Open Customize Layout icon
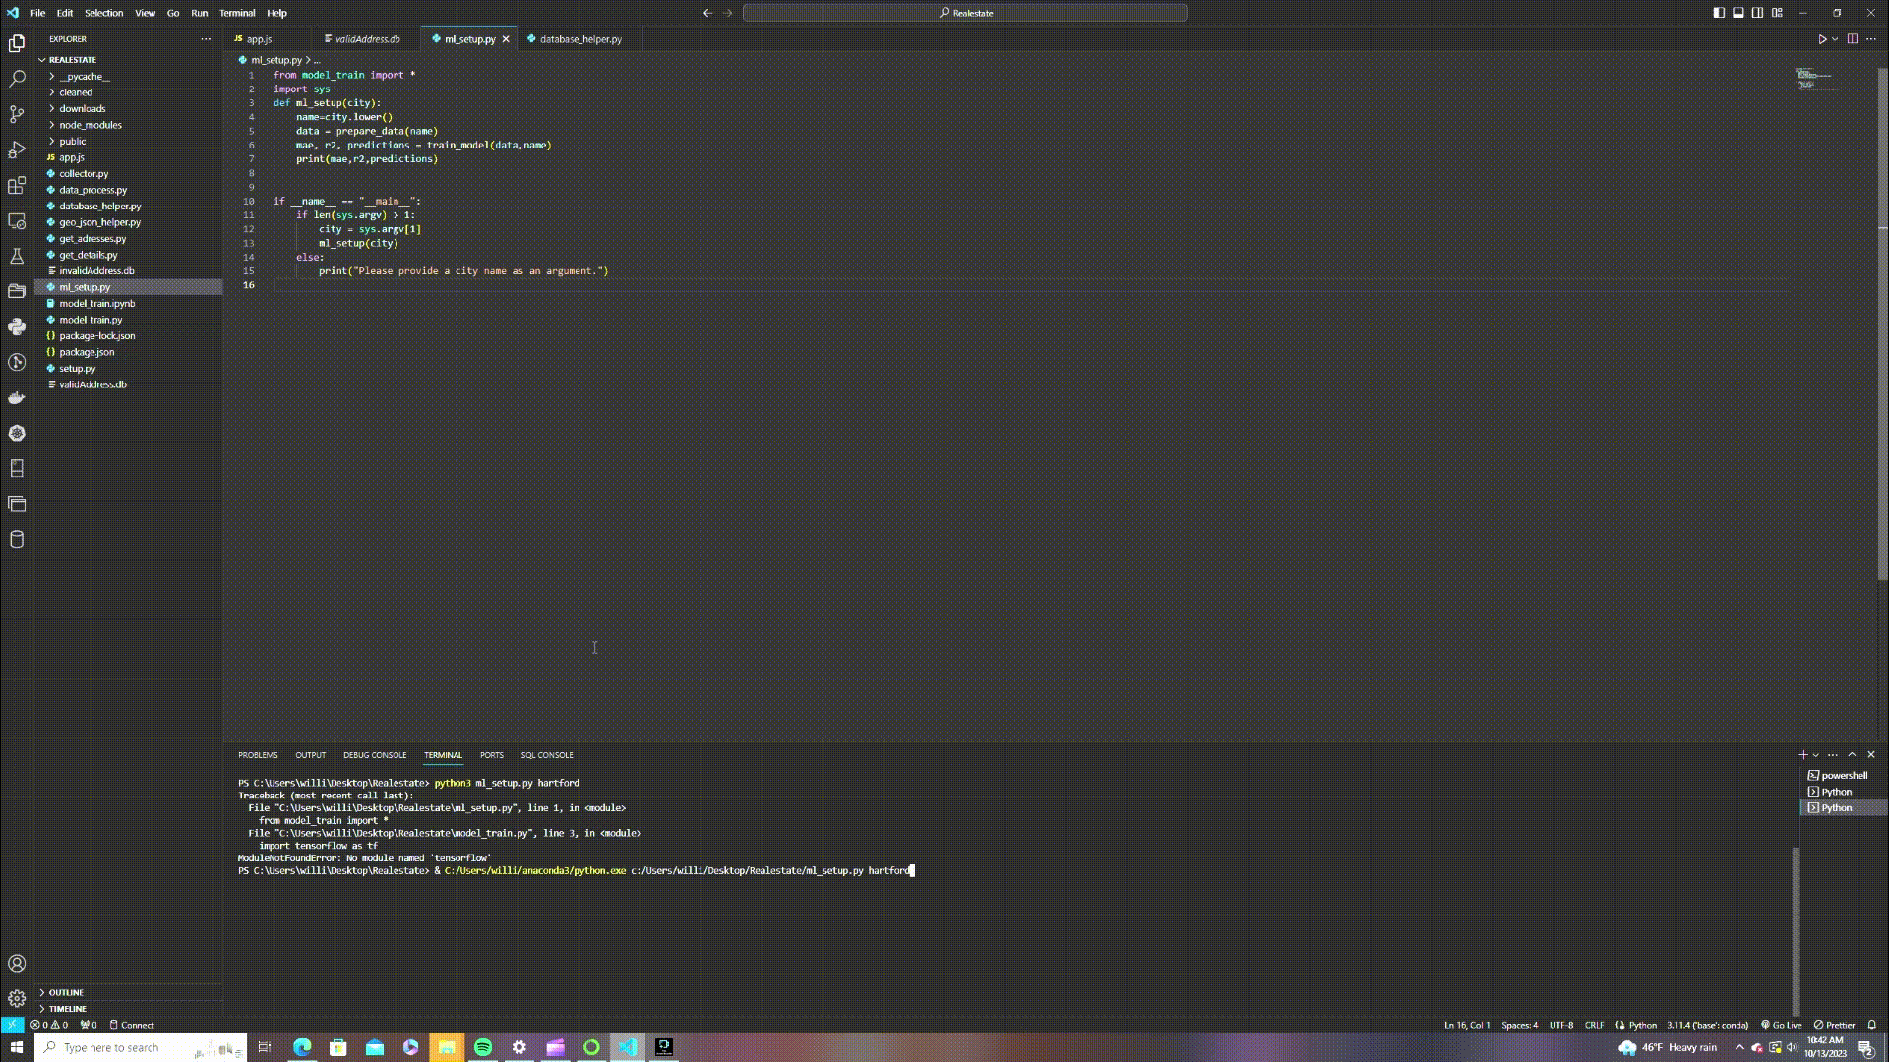Image resolution: width=1889 pixels, height=1062 pixels. pyautogui.click(x=1777, y=13)
